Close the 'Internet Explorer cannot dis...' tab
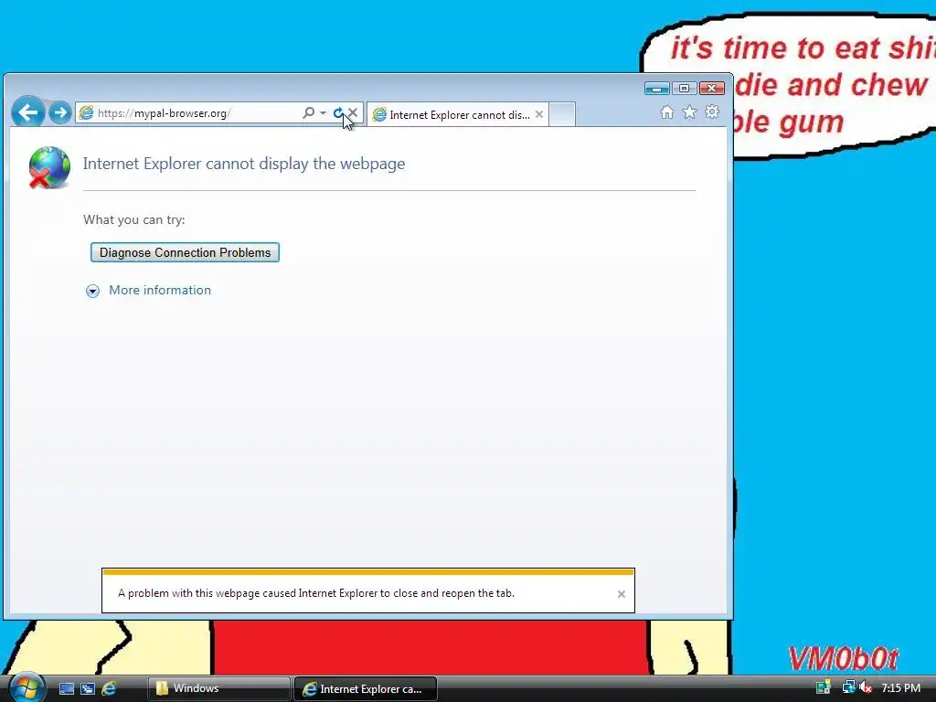This screenshot has width=936, height=702. pos(539,114)
